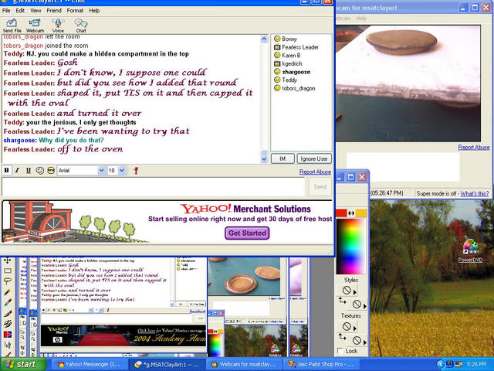Viewport: 494px width, 371px height.
Task: Click the red exclamation Buzz icon
Action: tap(136, 171)
